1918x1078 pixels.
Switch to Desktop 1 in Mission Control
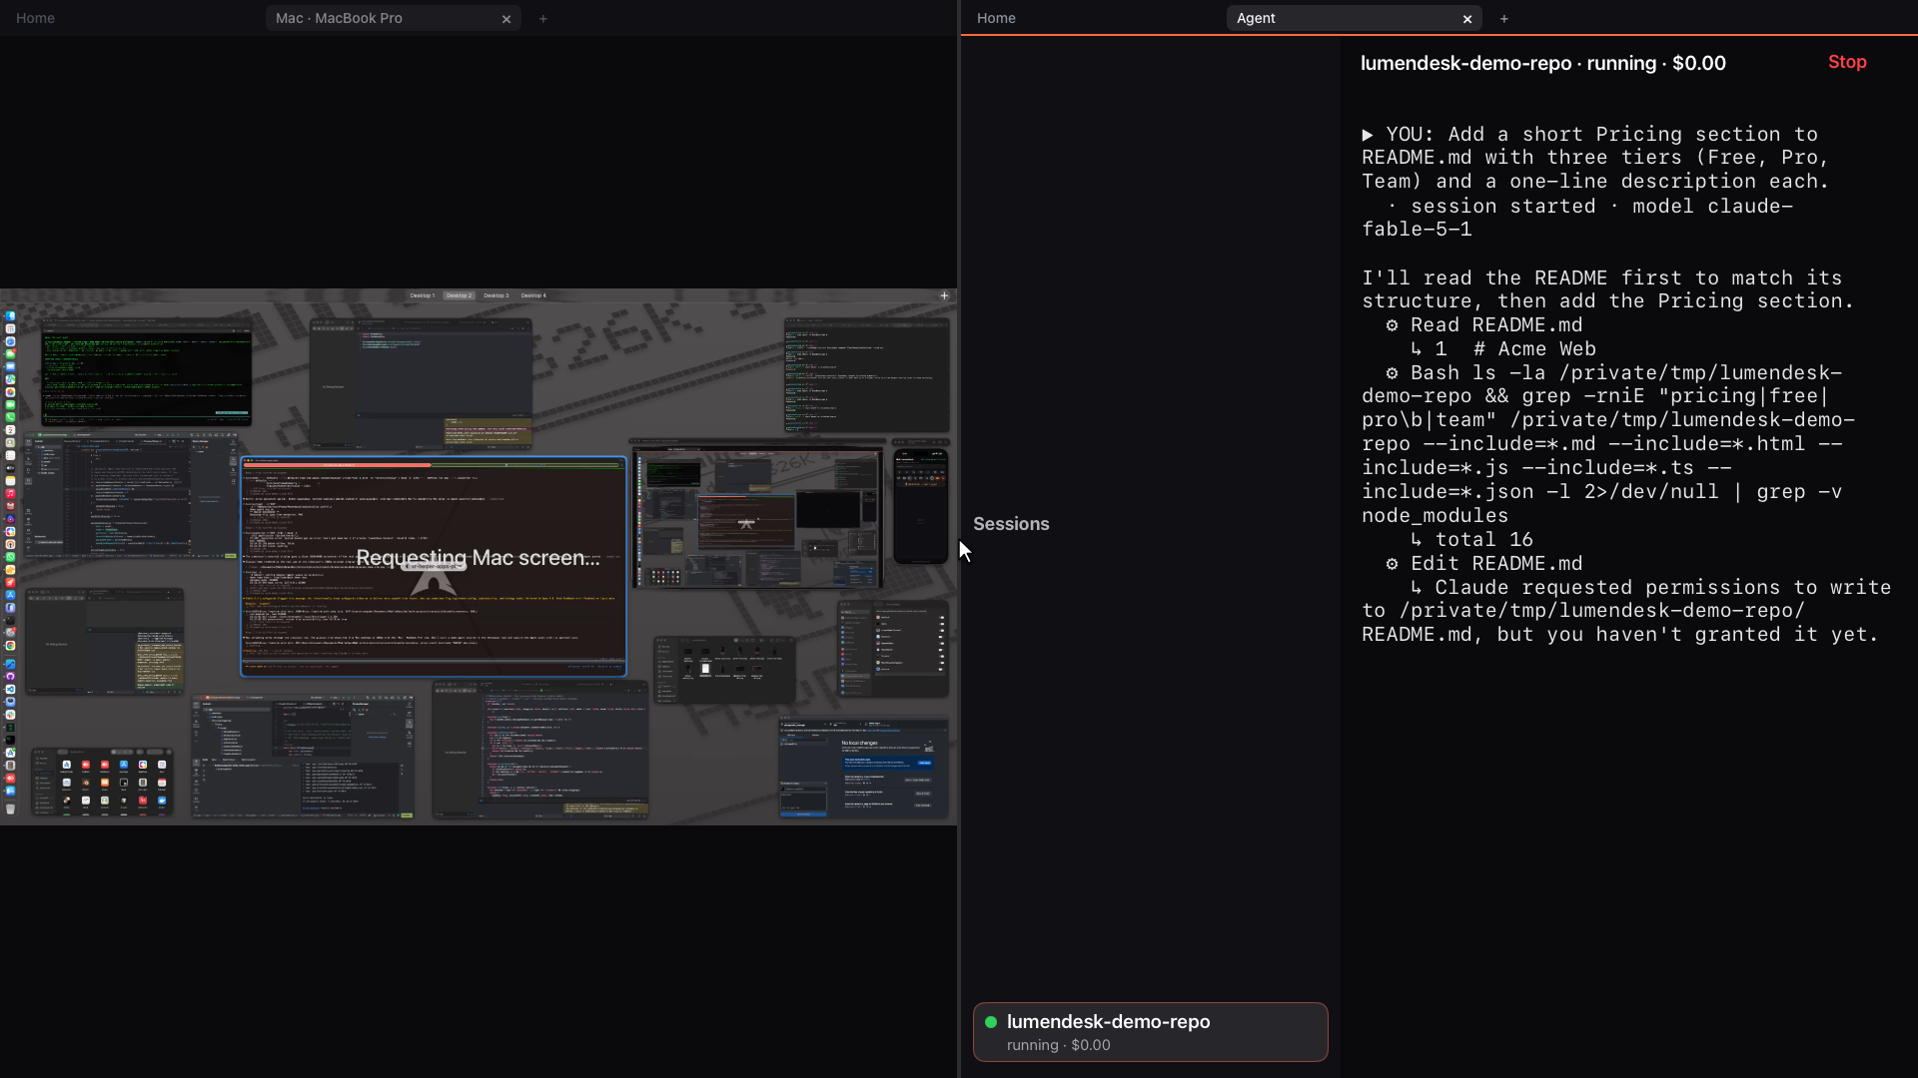[423, 295]
